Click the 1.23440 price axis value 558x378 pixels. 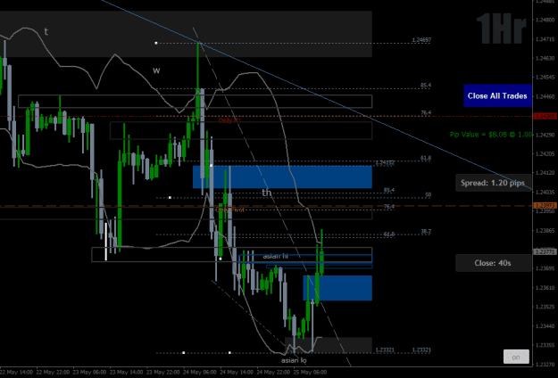545,326
